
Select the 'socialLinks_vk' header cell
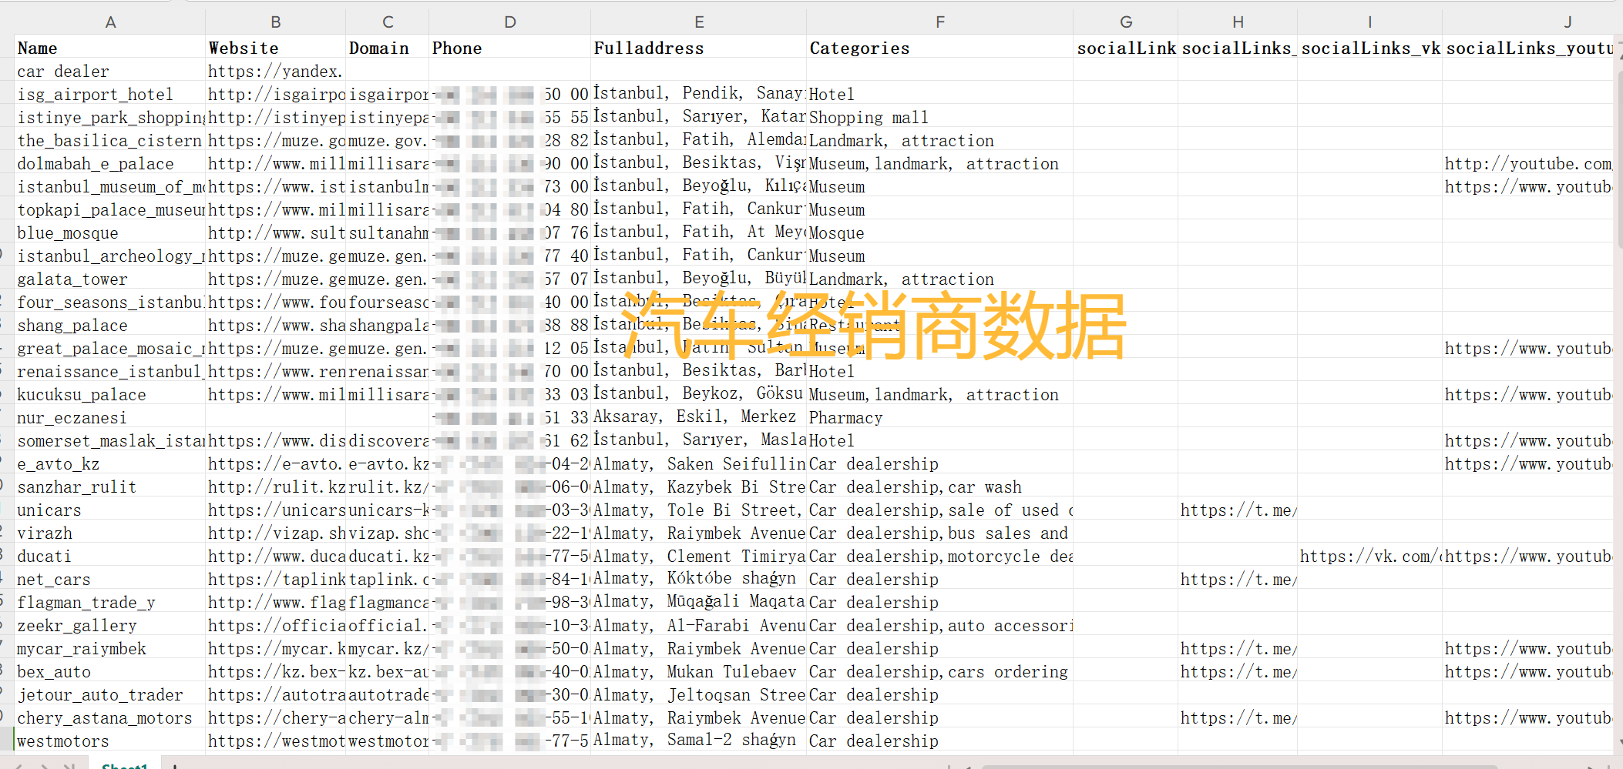(1369, 48)
